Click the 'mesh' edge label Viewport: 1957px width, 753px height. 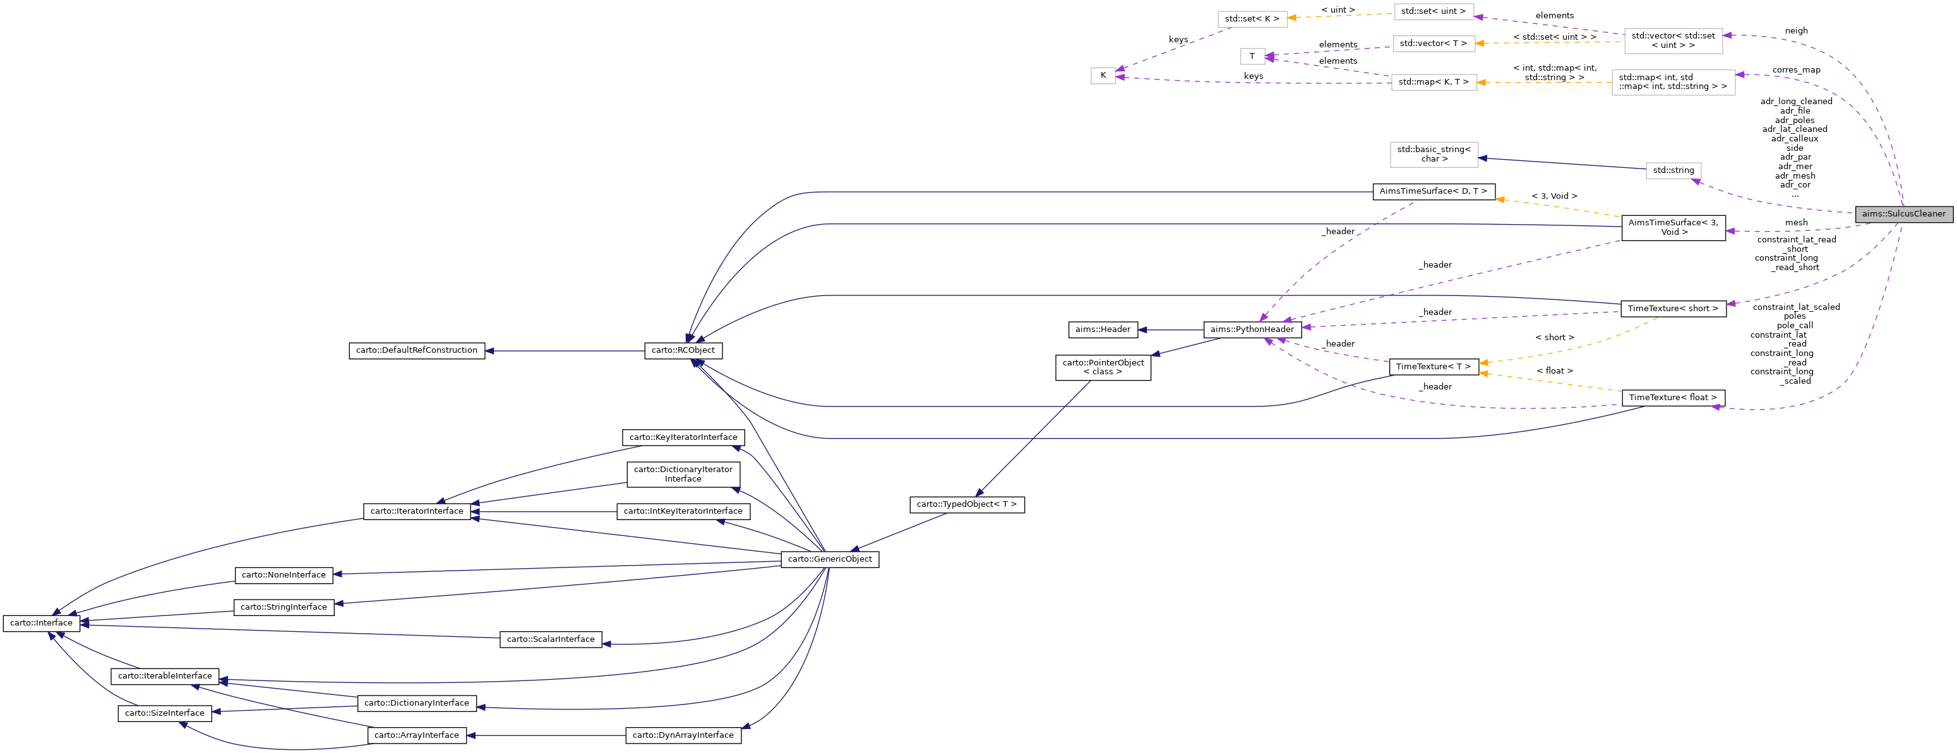pyautogui.click(x=1796, y=223)
